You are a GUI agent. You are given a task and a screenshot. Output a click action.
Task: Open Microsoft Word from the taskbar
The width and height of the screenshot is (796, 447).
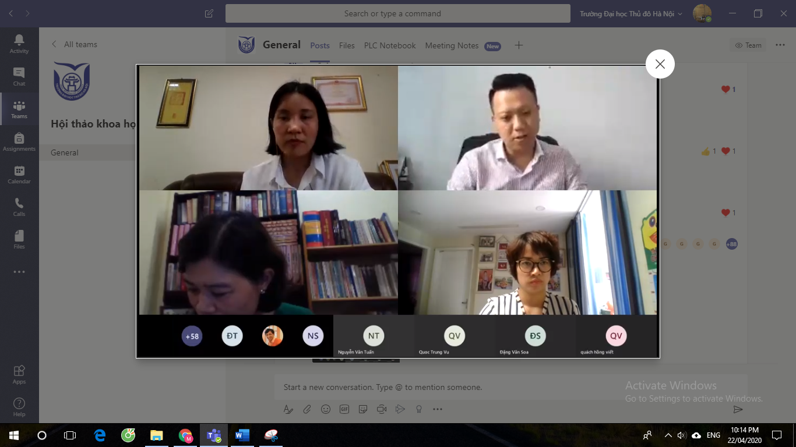tap(242, 435)
